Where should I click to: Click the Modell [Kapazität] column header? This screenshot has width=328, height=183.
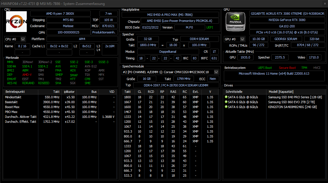click(296, 92)
